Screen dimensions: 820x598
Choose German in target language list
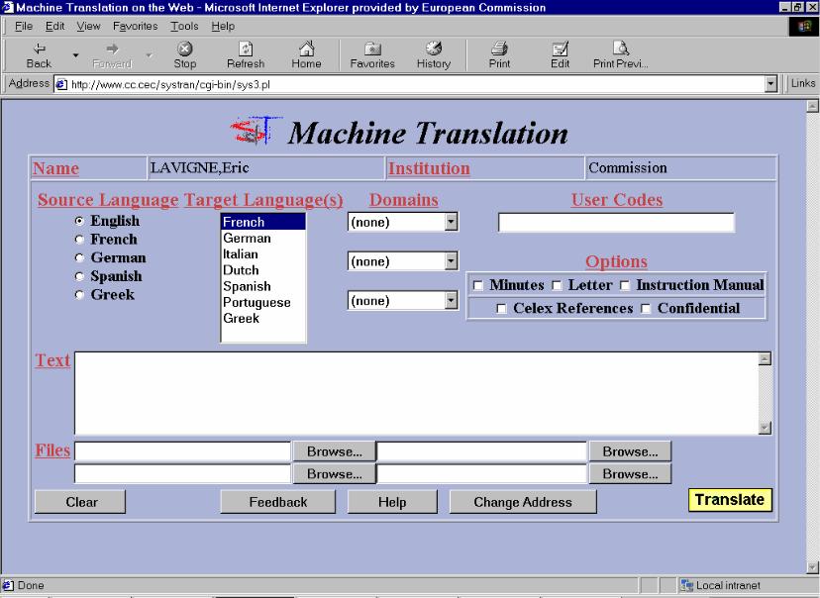tap(263, 239)
